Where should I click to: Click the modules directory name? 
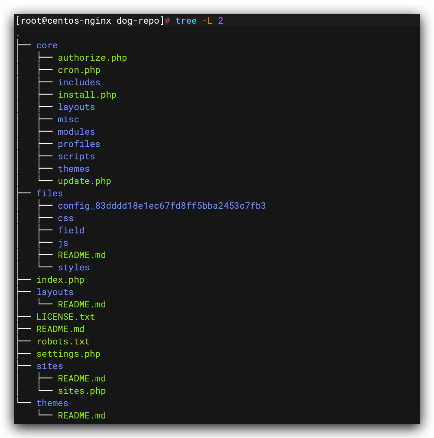pyautogui.click(x=76, y=132)
